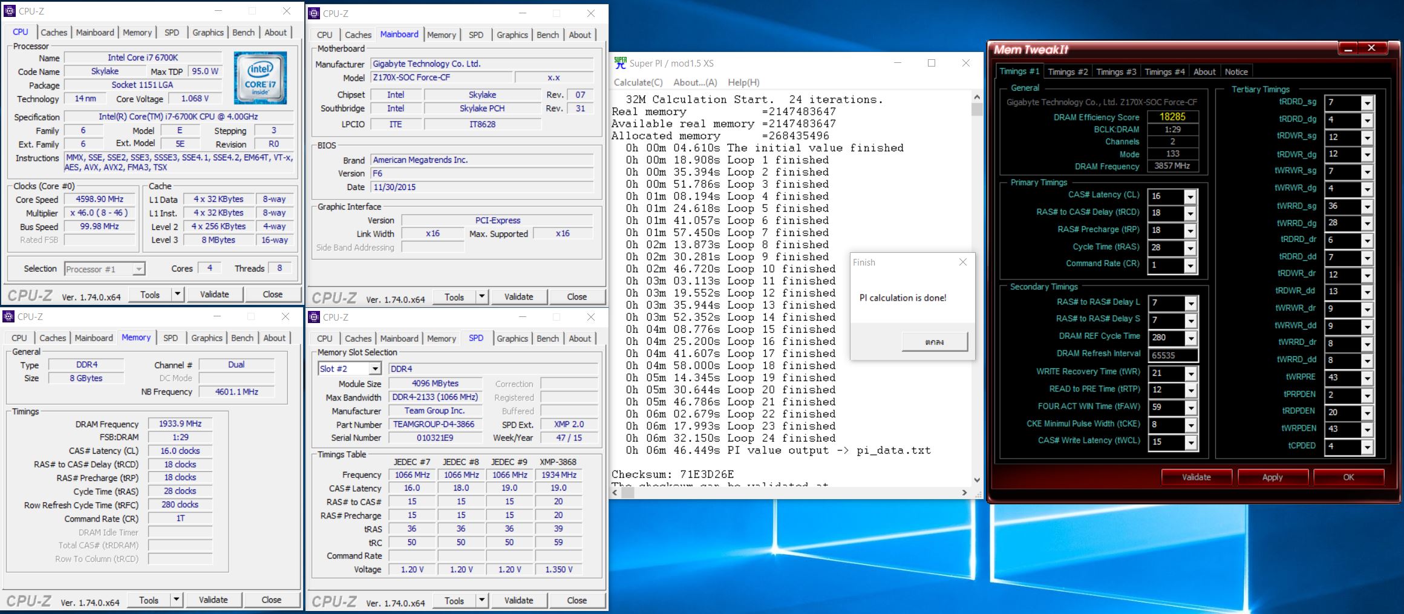Open the About...(A) menu in Super PI
The width and height of the screenshot is (1404, 614).
695,82
